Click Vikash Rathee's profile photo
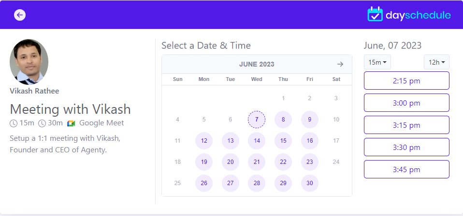Viewport: 463px width, 216px height. pyautogui.click(x=29, y=62)
